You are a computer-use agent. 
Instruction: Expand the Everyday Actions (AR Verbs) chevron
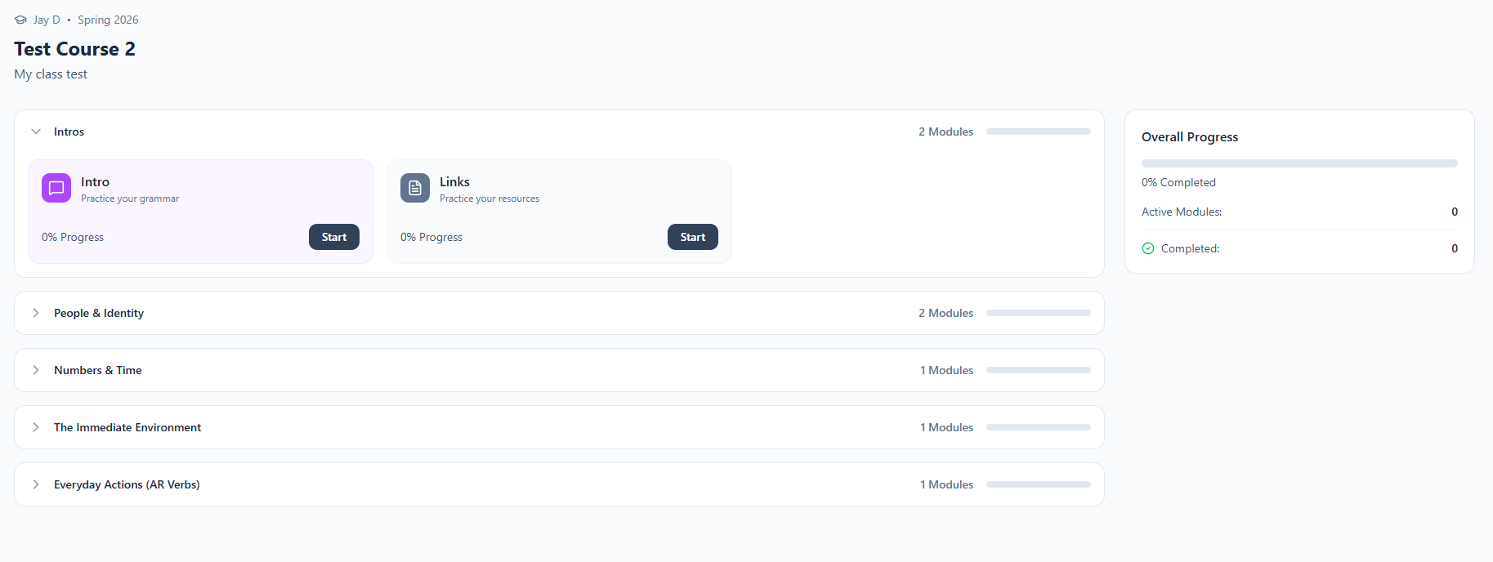[36, 484]
